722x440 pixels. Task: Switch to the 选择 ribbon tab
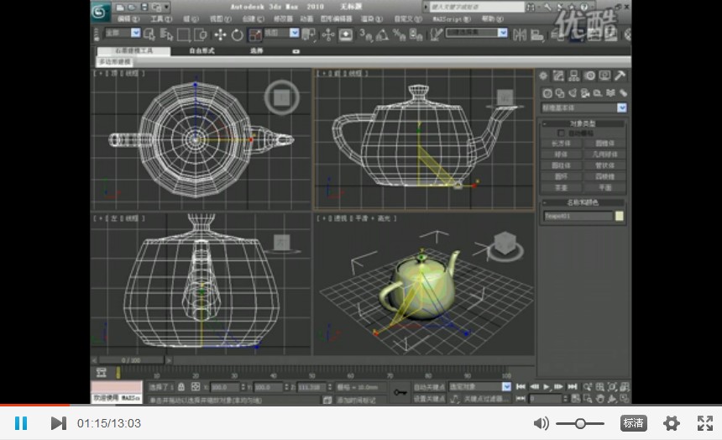256,51
